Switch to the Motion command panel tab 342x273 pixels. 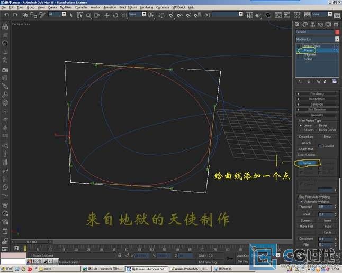pos(320,24)
